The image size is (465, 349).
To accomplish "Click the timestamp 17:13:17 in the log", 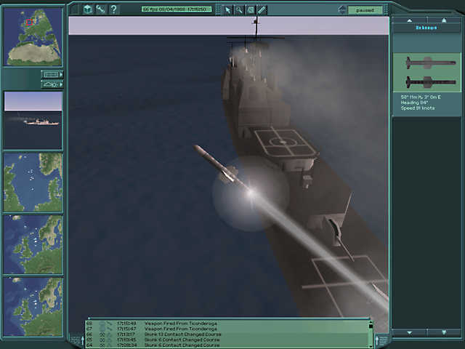I will 126,334.
